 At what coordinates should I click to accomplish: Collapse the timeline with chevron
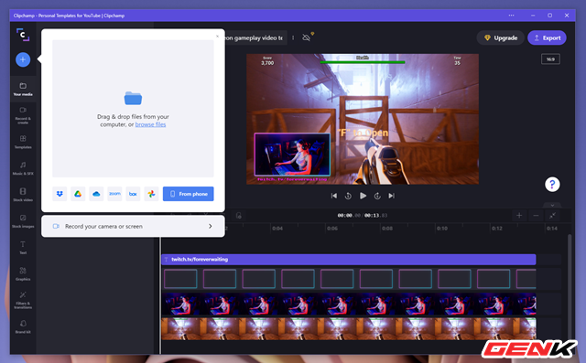pos(552,205)
